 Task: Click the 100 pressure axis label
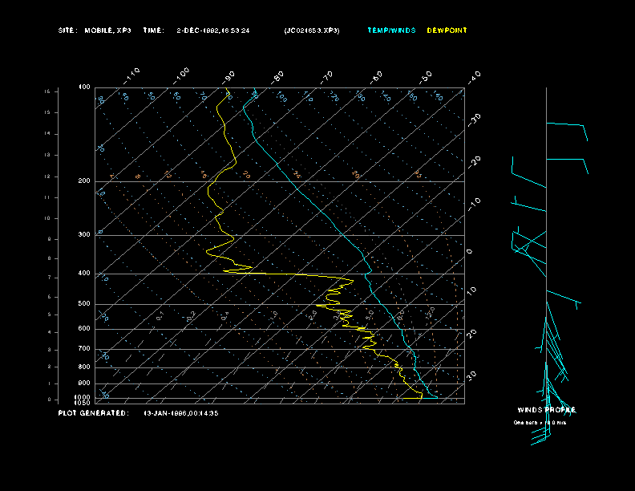click(x=85, y=87)
